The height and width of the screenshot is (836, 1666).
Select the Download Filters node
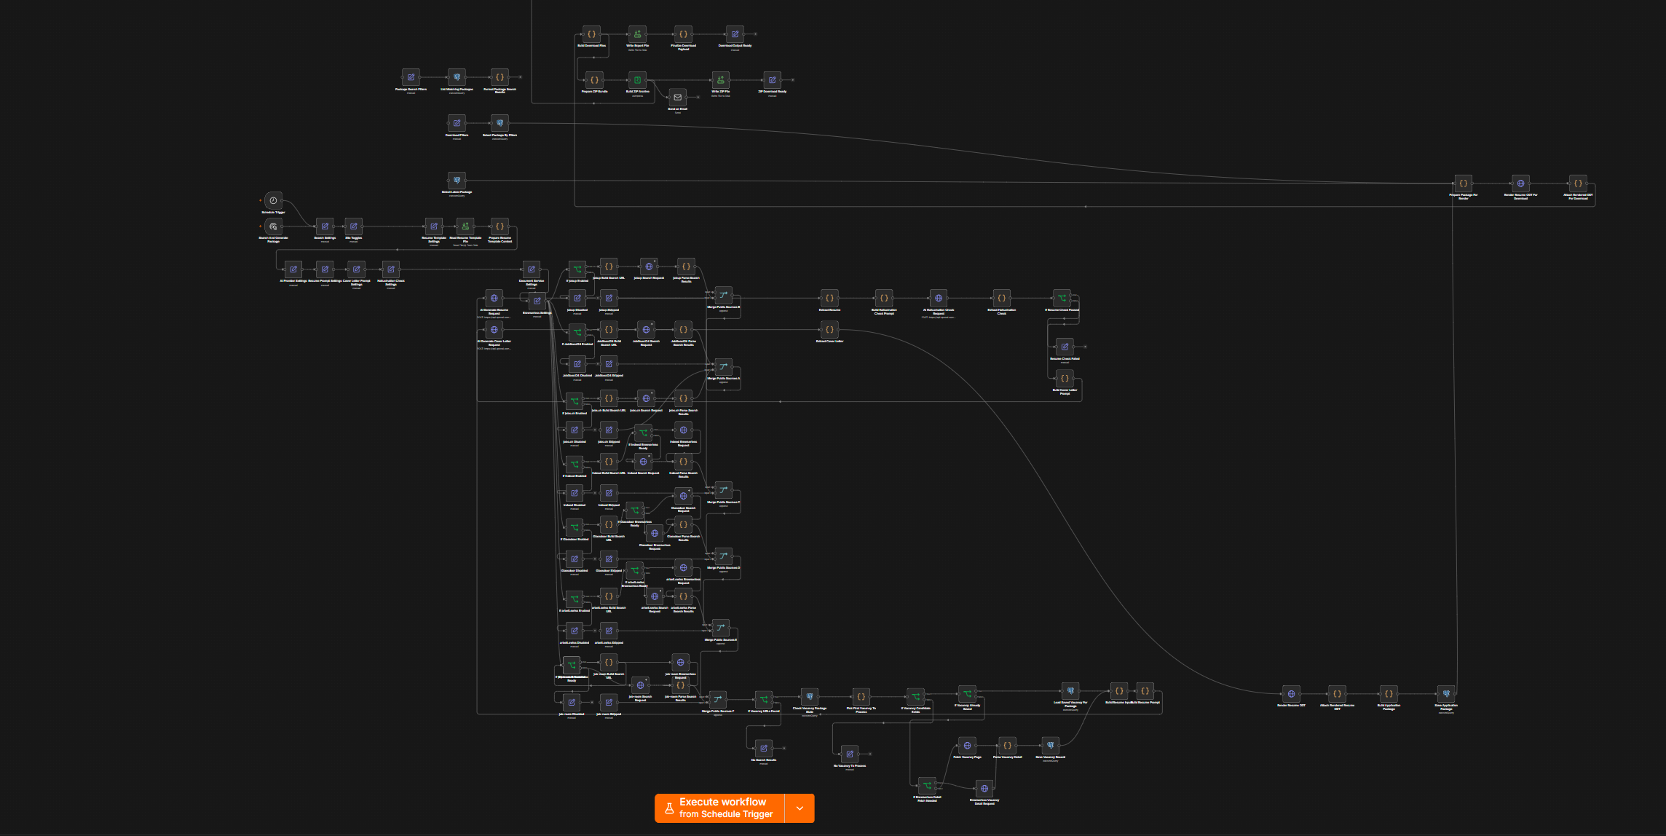[457, 122]
